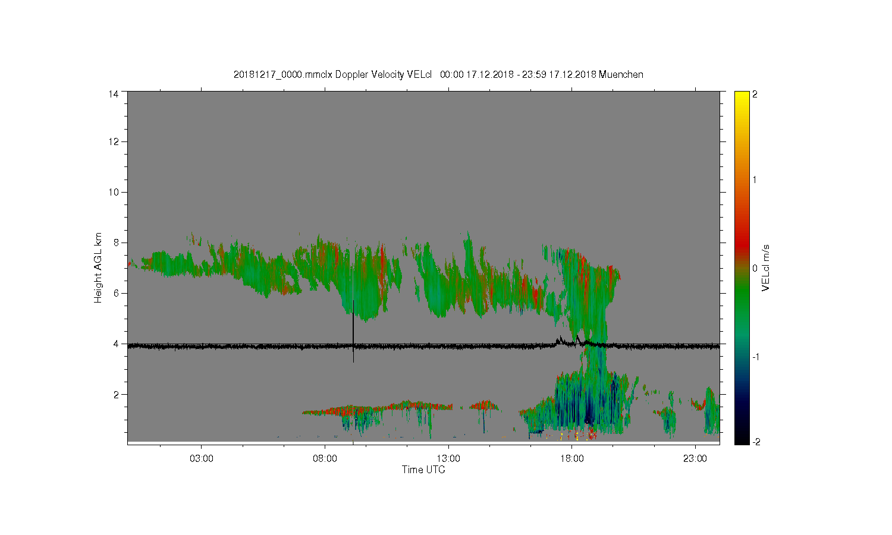This screenshot has width=892, height=535.
Task: Click the VELcl m/s colorbar label
Action: [x=766, y=267]
